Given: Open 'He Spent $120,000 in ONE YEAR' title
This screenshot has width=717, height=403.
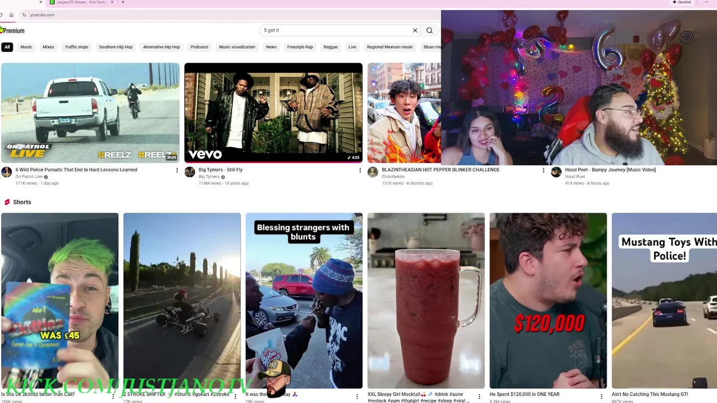Looking at the screenshot, I should click(x=524, y=394).
